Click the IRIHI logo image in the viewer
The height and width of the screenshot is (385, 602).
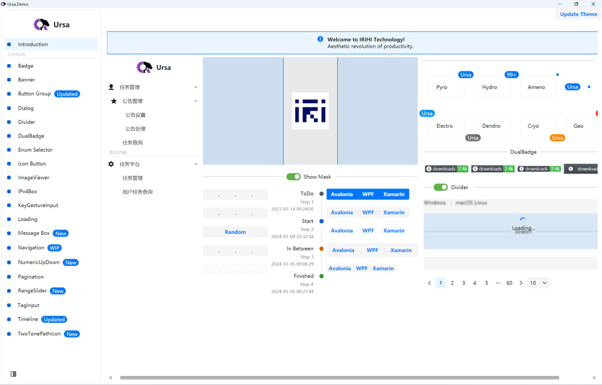click(x=310, y=111)
